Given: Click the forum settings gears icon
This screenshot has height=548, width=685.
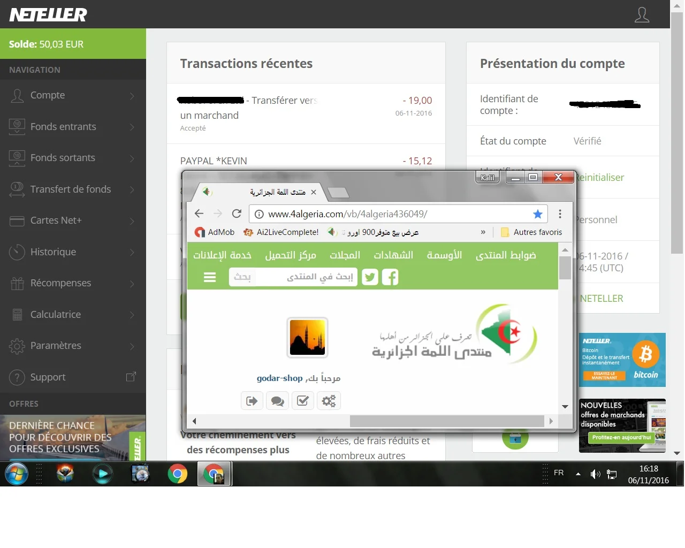Looking at the screenshot, I should 329,401.
